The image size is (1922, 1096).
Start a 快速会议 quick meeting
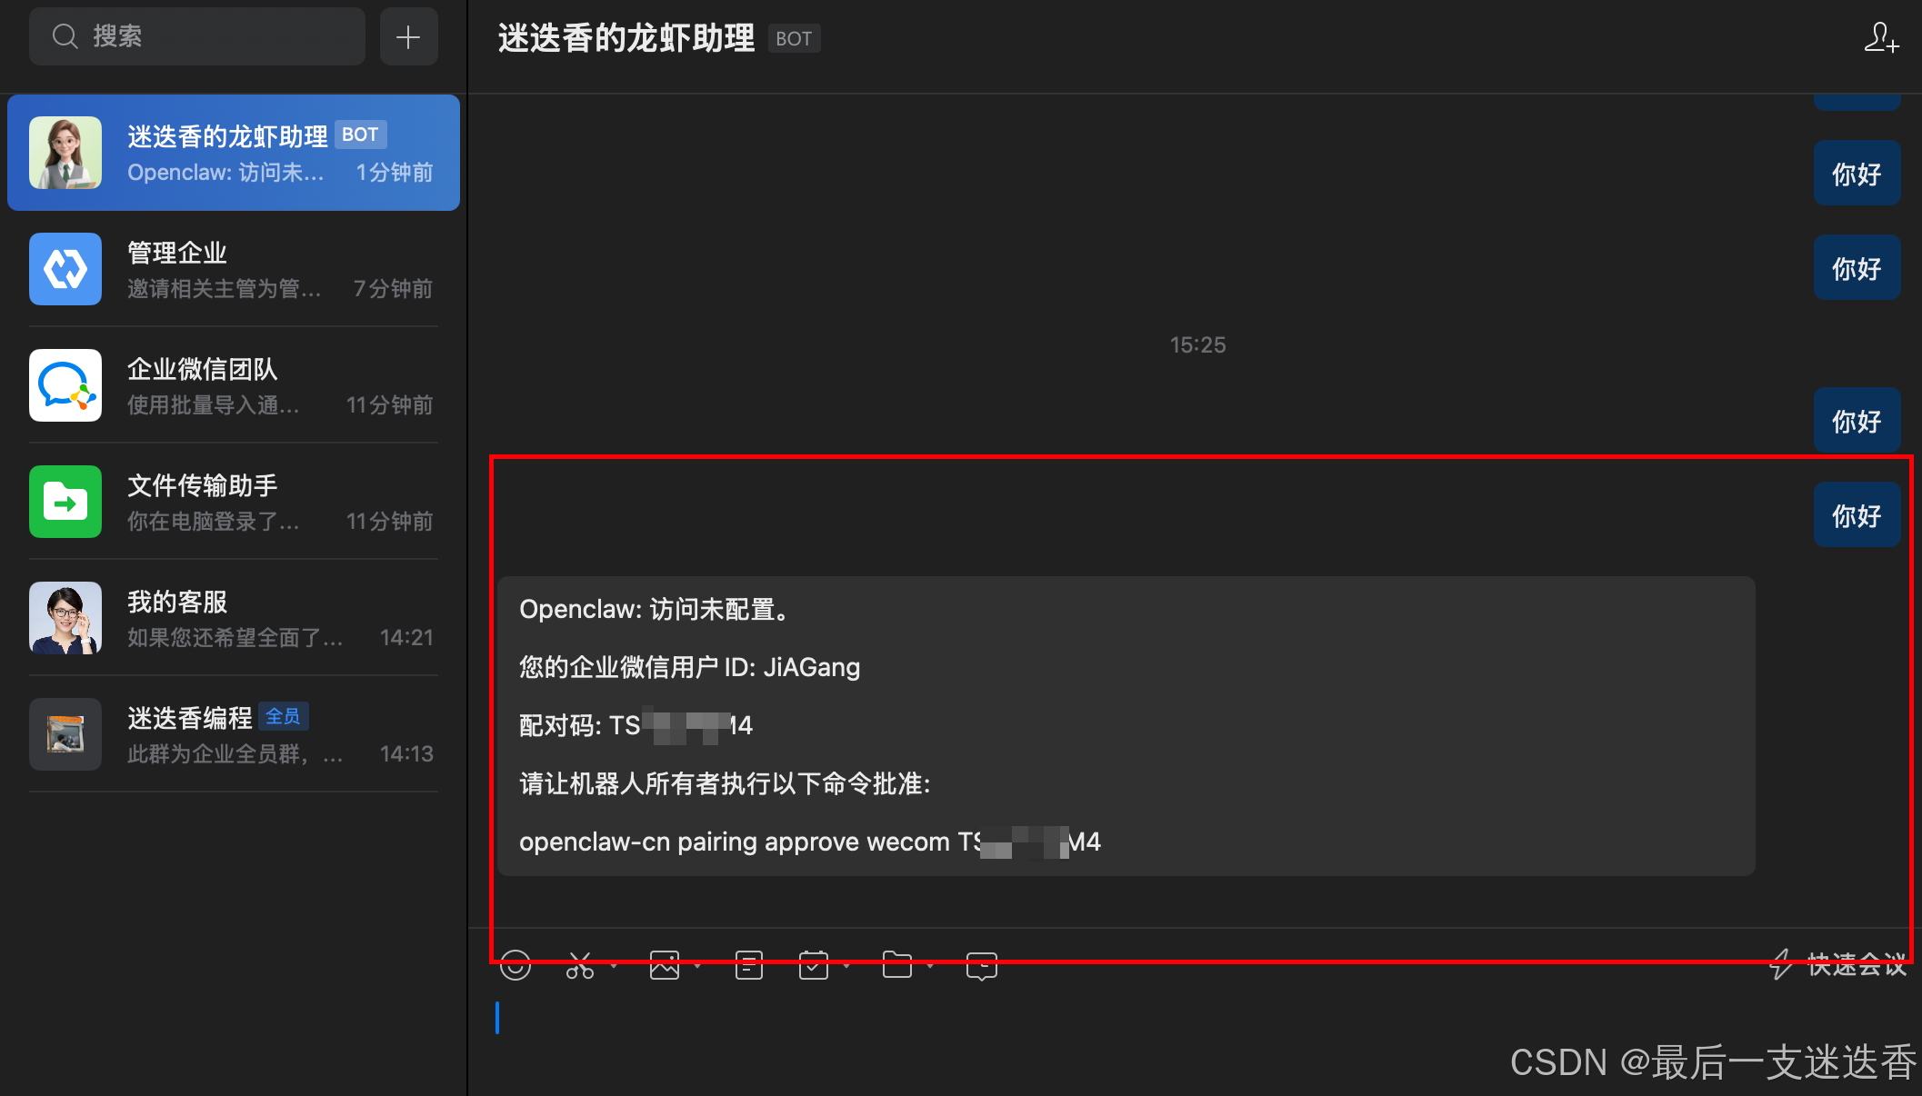click(1837, 965)
